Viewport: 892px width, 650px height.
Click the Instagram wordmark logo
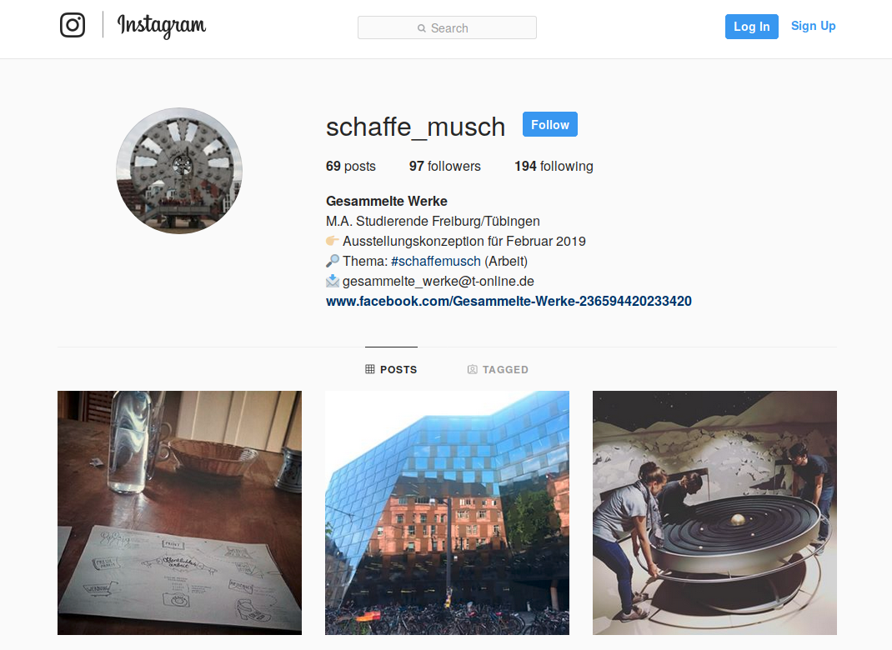click(162, 26)
